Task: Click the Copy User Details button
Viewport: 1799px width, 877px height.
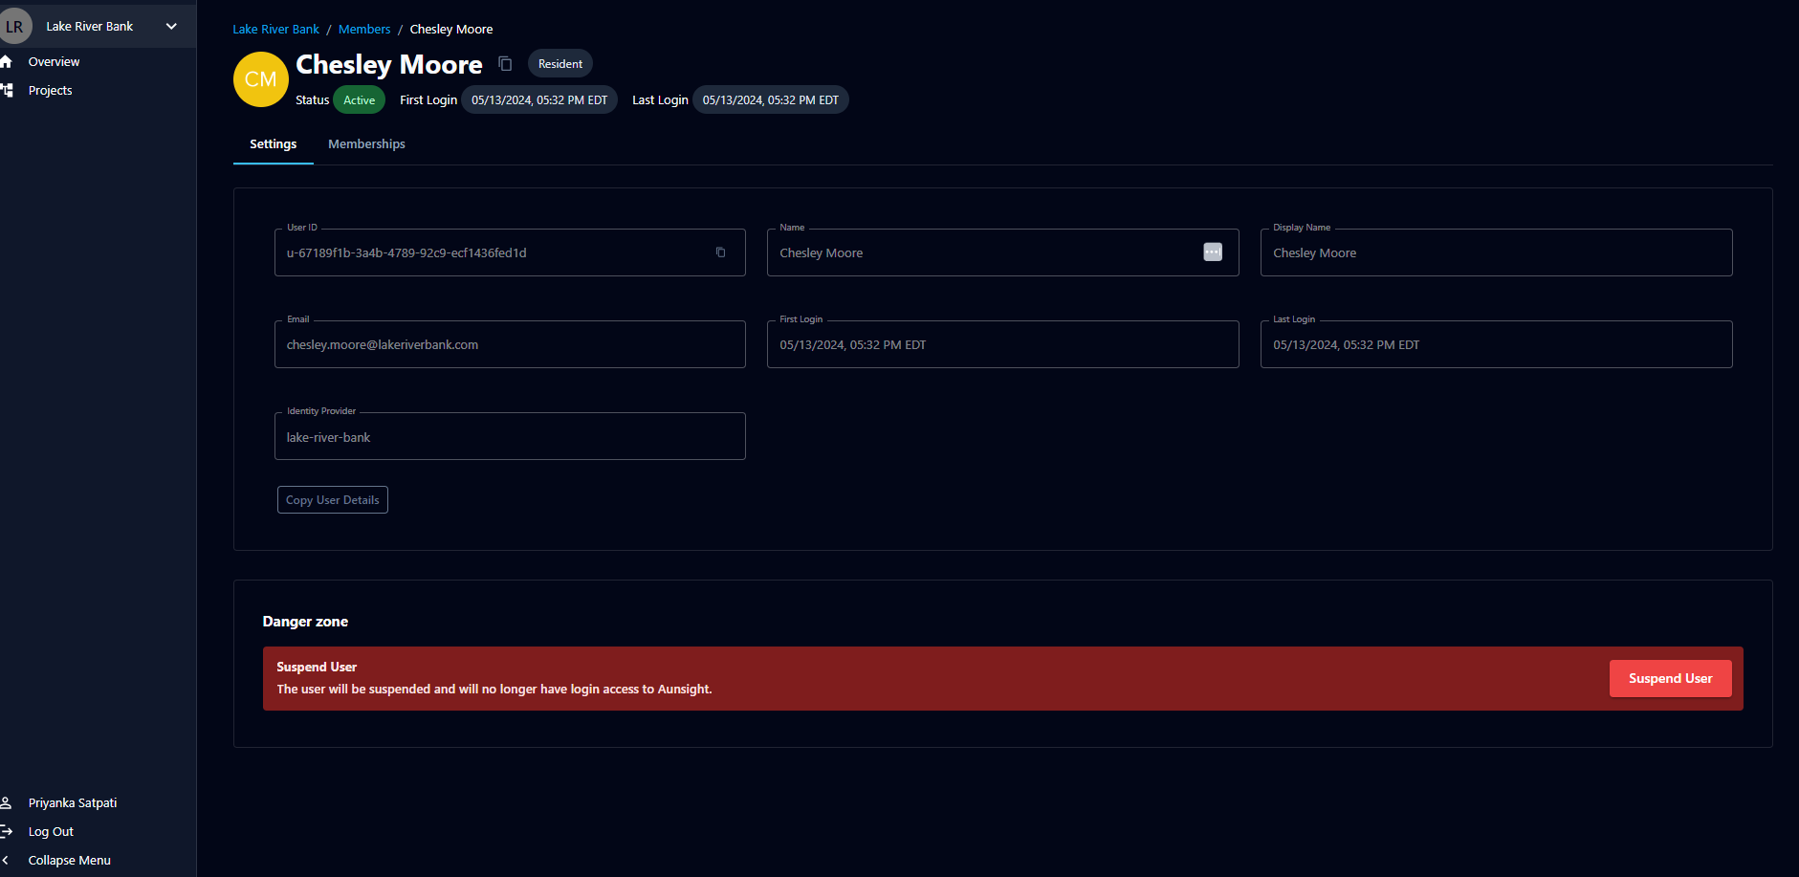Action: (x=333, y=500)
